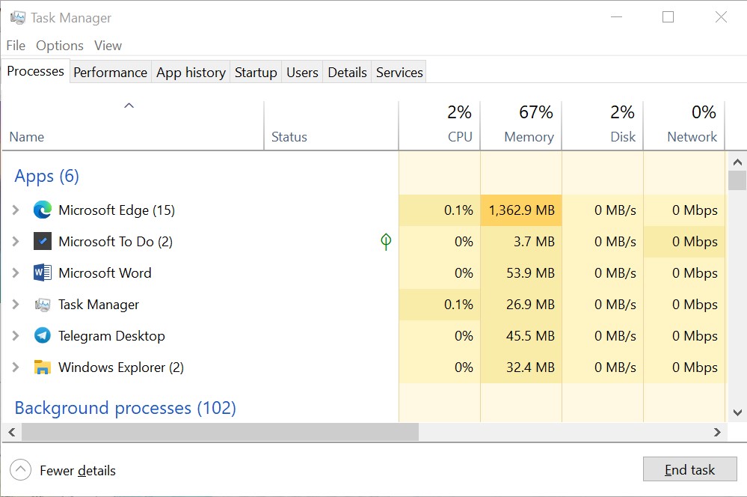
Task: Click the Telegram Desktop icon
Action: click(x=43, y=336)
